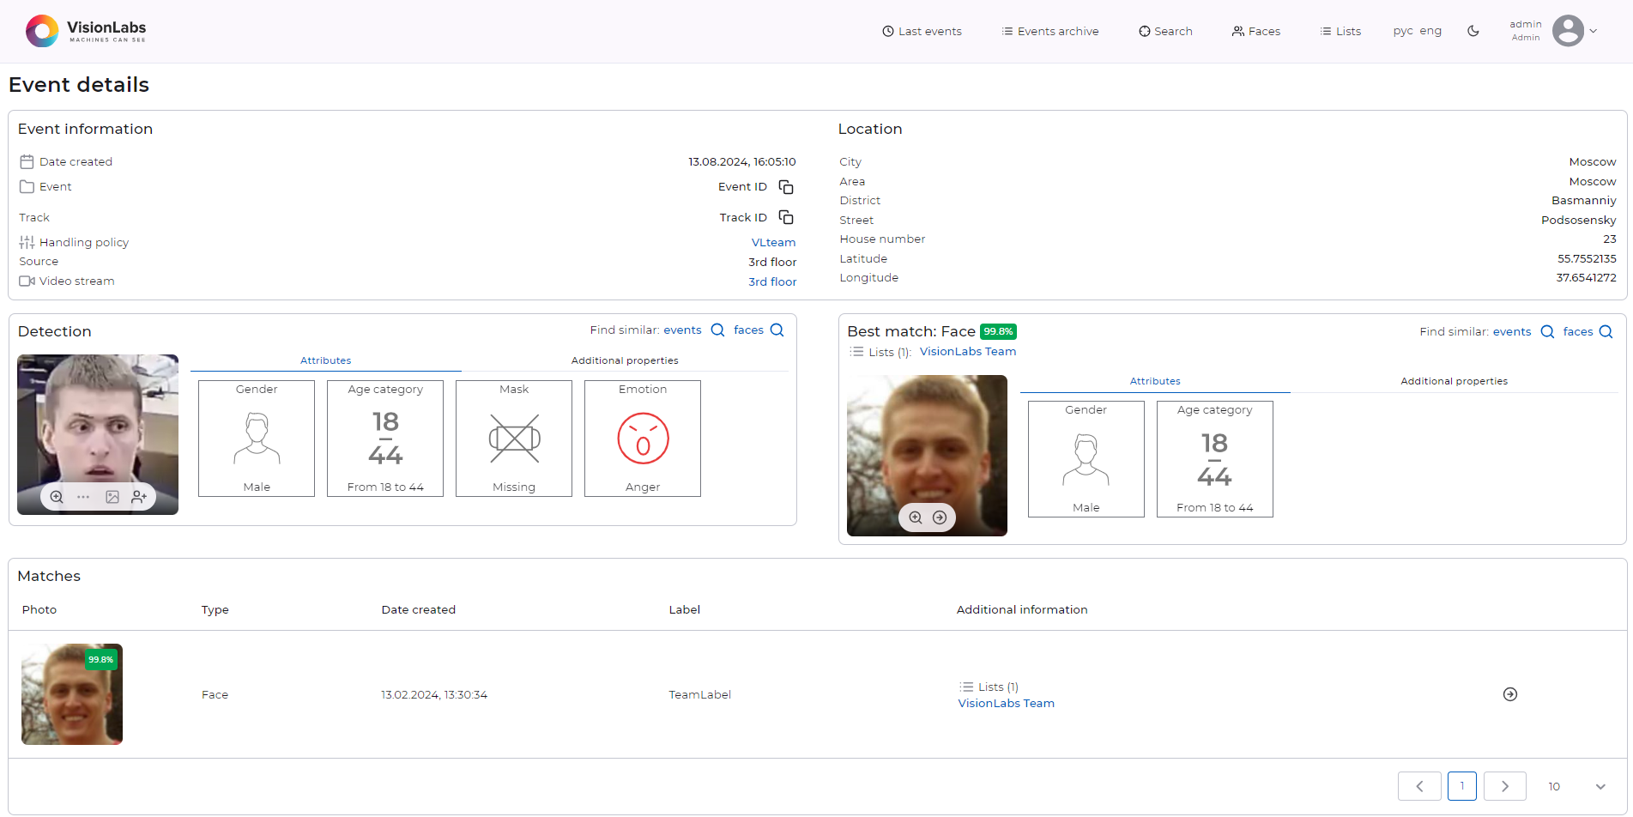Zoom in on the detection photo

57,497
